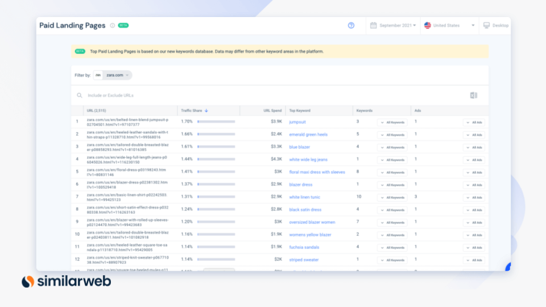Expand All Keywords for fuchsia sandals row
Image resolution: width=546 pixels, height=307 pixels.
click(392, 248)
